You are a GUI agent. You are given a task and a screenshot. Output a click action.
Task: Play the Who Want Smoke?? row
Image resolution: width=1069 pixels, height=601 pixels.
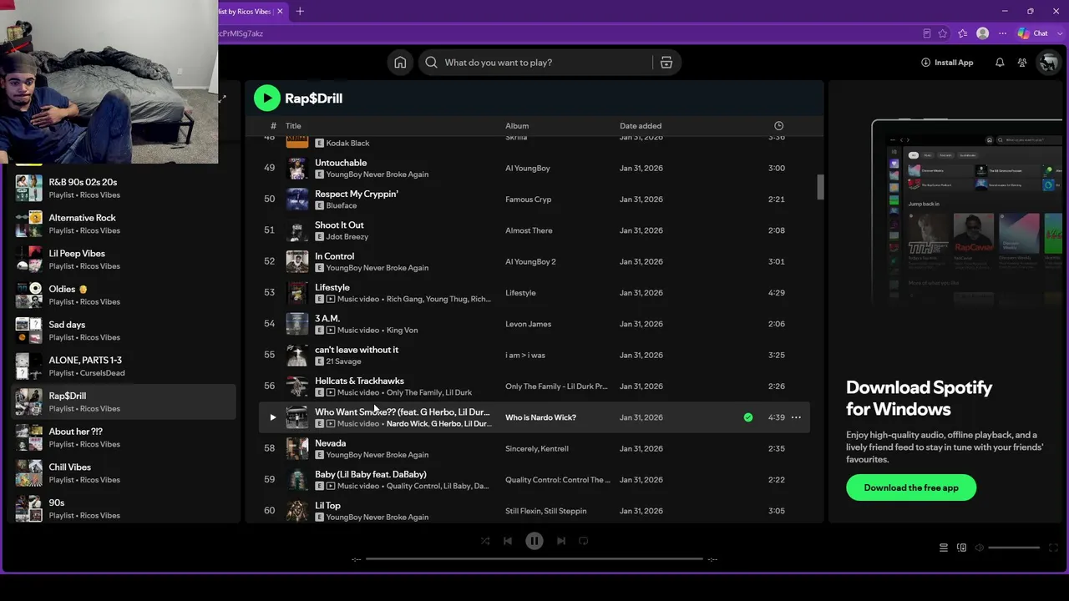(x=272, y=417)
